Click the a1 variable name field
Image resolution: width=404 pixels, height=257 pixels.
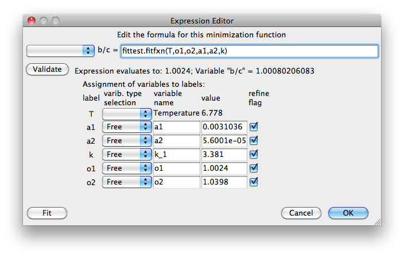click(177, 126)
